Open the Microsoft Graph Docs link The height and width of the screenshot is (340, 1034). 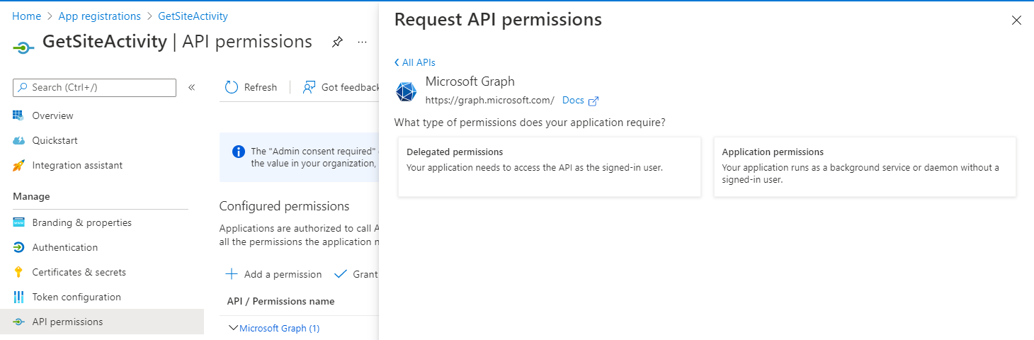[573, 100]
